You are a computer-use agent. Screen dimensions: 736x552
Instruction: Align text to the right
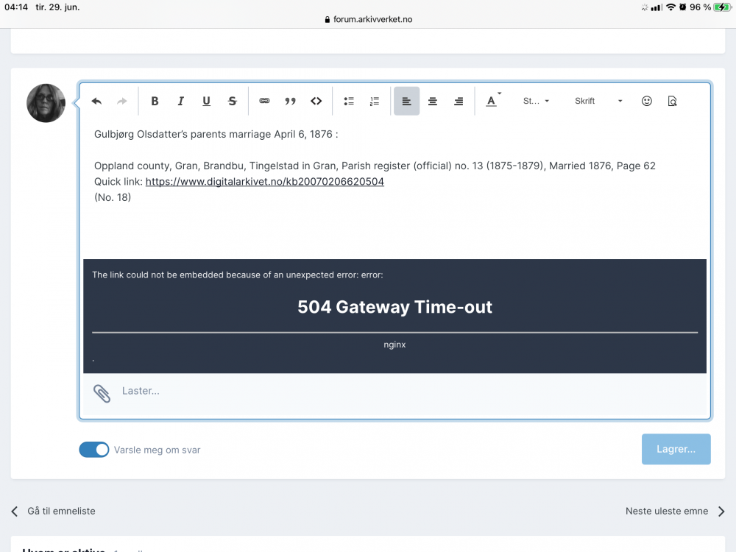[x=459, y=101]
